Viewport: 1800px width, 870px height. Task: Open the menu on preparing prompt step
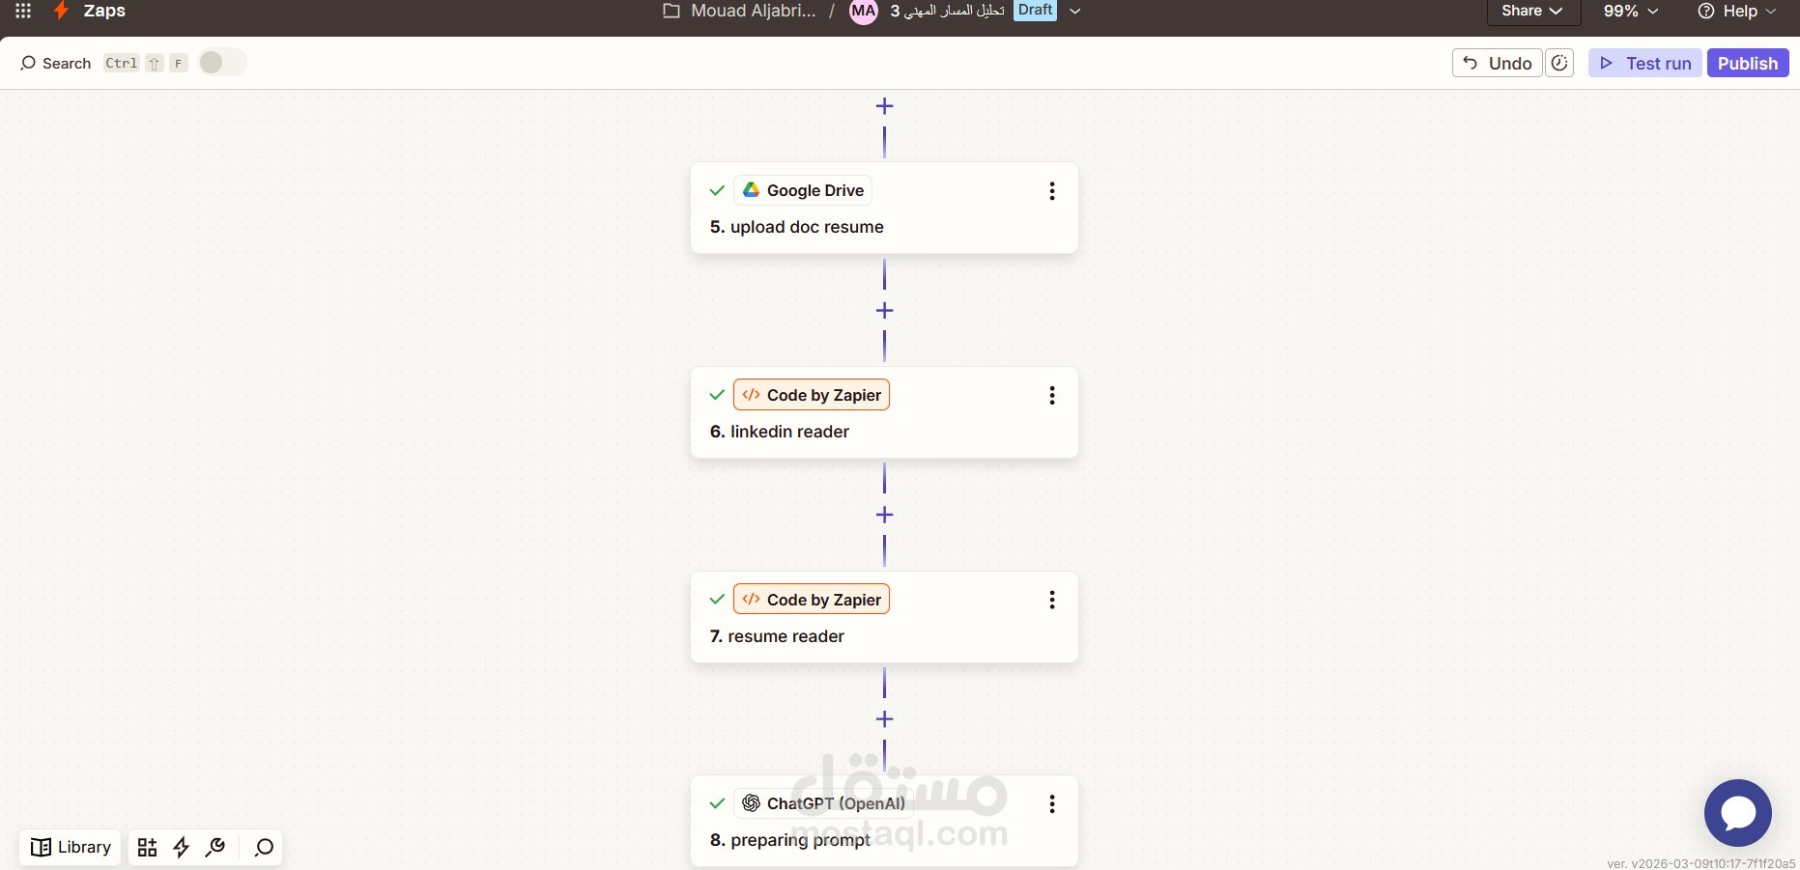pyautogui.click(x=1051, y=803)
